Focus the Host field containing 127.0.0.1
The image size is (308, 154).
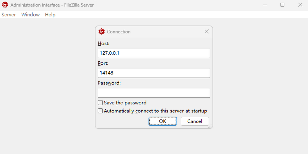154,53
